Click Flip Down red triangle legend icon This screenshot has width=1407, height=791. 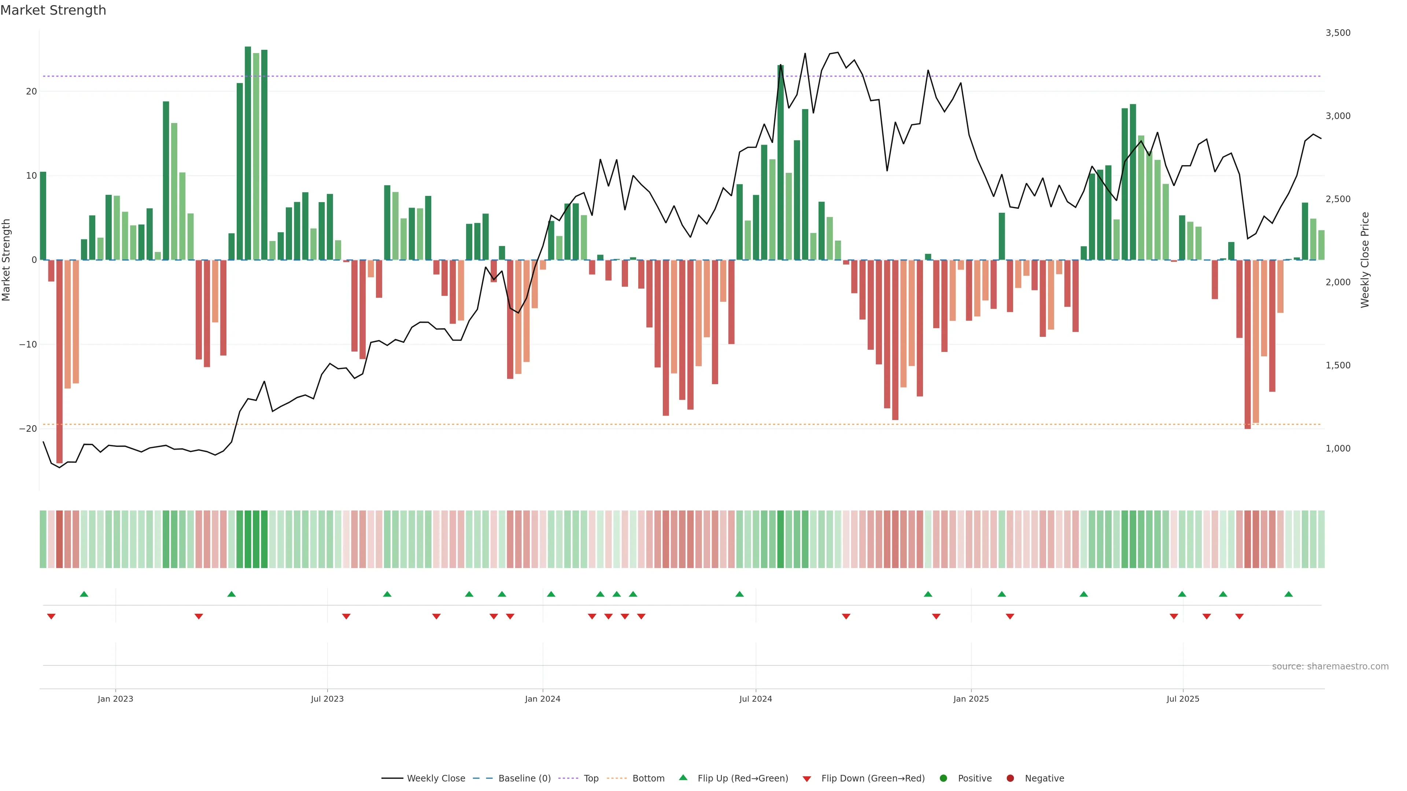[x=807, y=779]
